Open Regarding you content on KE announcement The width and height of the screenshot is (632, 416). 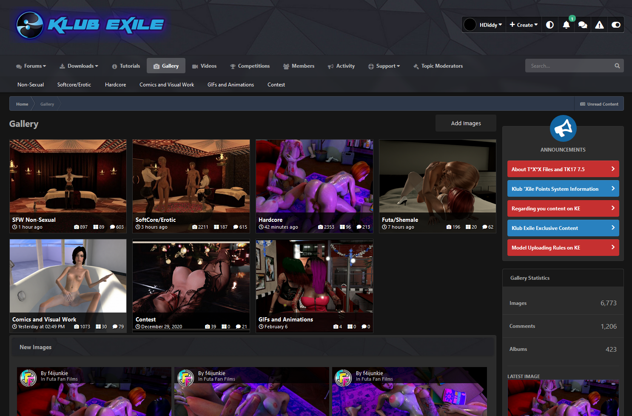point(563,208)
